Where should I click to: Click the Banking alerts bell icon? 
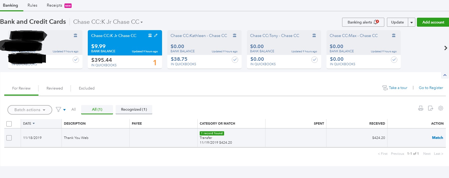[x=376, y=22]
